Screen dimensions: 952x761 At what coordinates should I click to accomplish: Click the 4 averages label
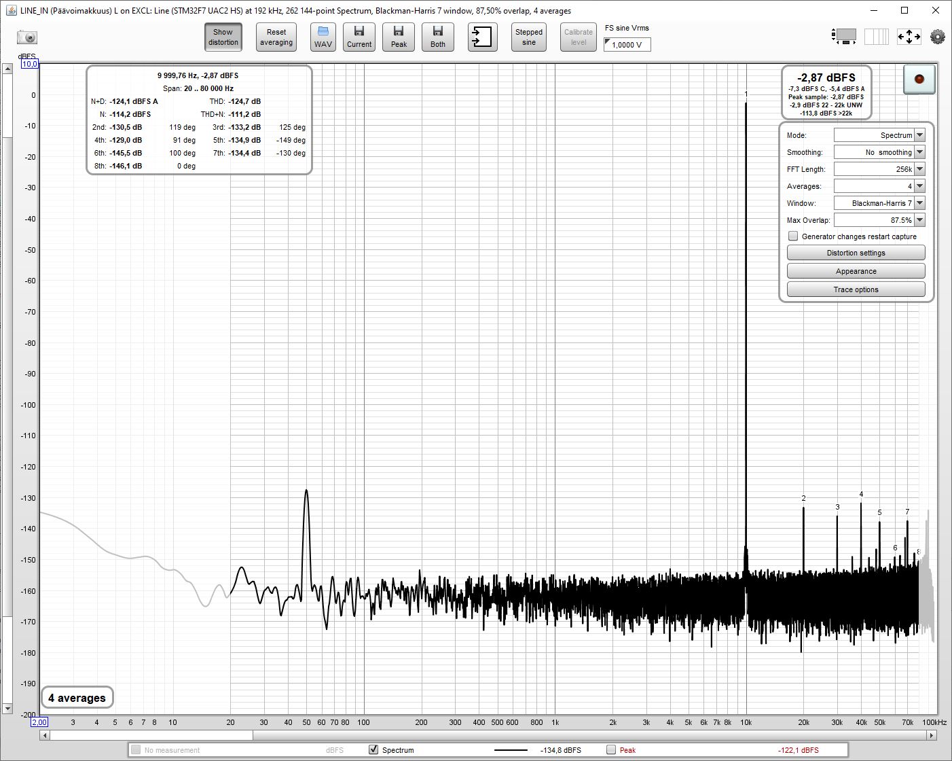point(77,698)
